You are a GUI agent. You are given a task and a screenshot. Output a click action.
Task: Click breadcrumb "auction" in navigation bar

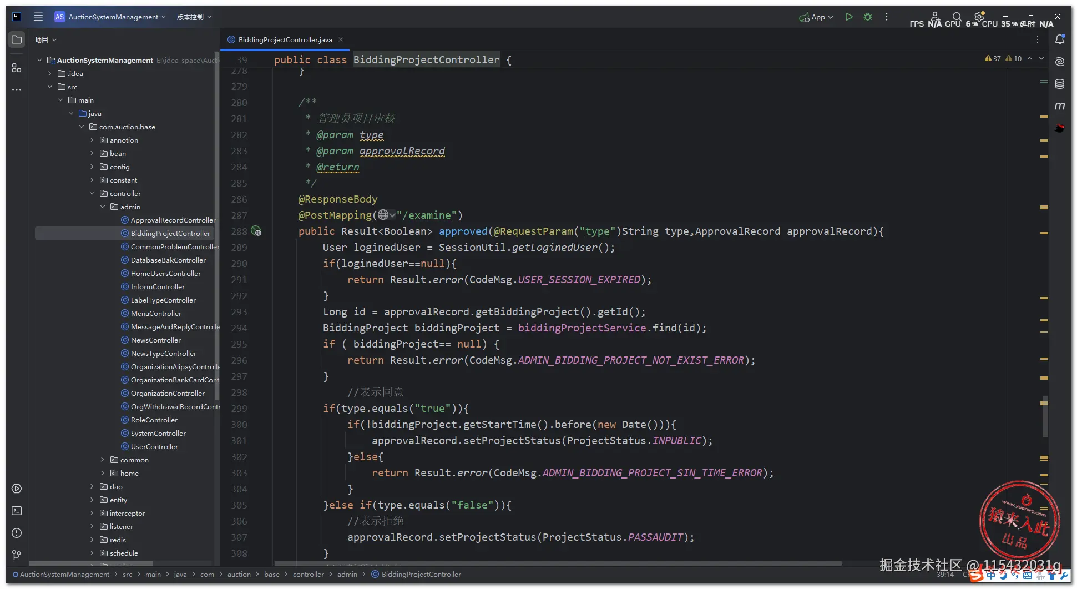[239, 574]
